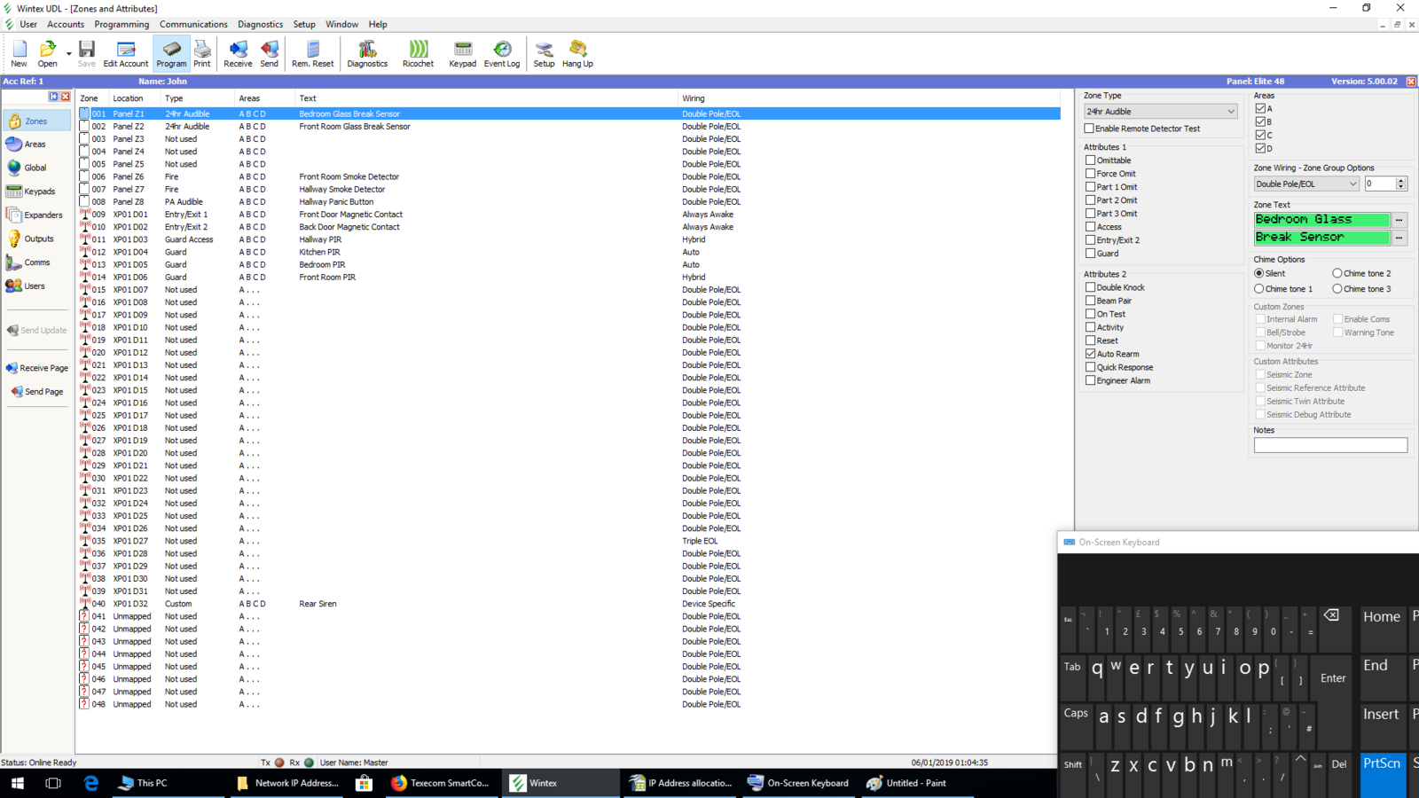
Task: Click the Receive Page button
Action: [x=37, y=368]
